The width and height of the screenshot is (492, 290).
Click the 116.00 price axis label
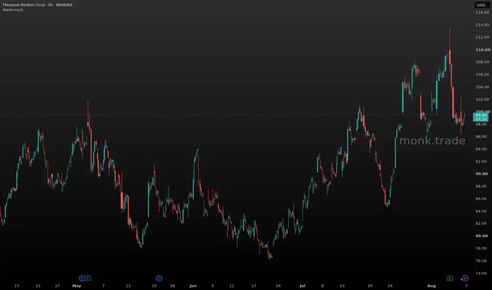(x=482, y=13)
